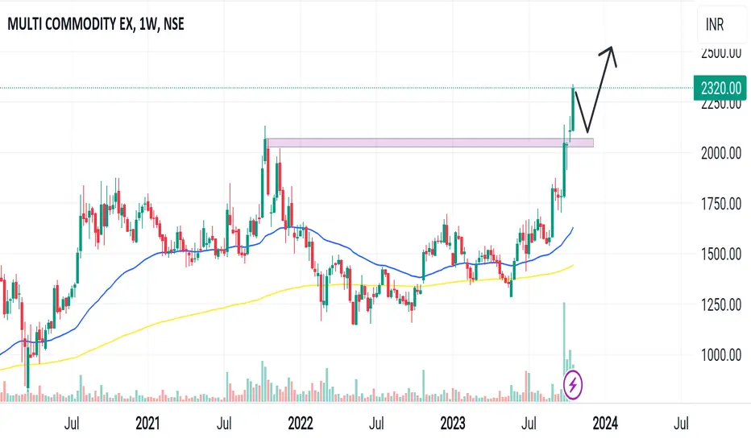Click the 2024 time axis label
Image resolution: width=751 pixels, height=443 pixels.
click(x=605, y=424)
